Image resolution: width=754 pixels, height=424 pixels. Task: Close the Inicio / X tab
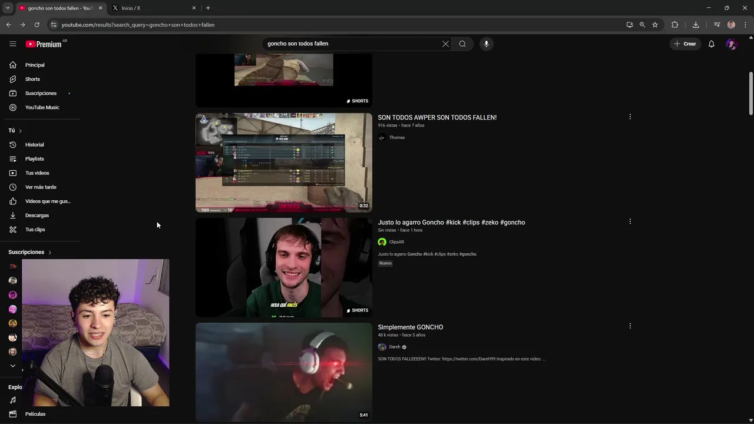[x=194, y=8]
